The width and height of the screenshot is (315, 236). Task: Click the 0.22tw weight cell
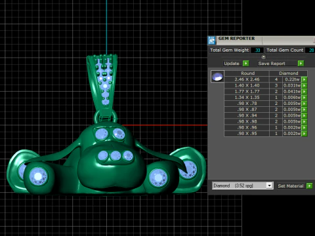tap(292, 79)
